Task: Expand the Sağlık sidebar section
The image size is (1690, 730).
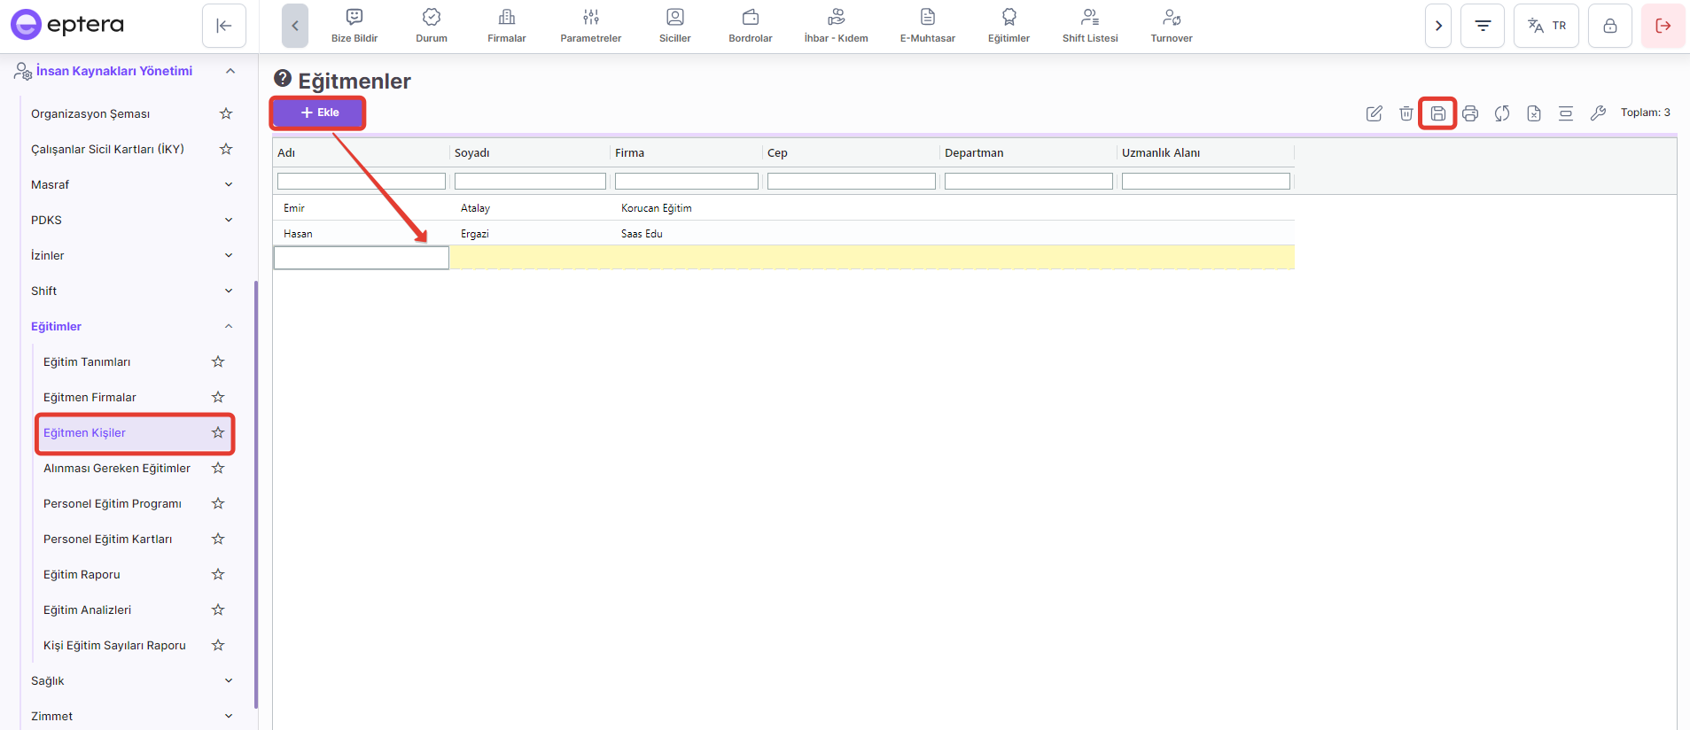Action: tap(229, 680)
